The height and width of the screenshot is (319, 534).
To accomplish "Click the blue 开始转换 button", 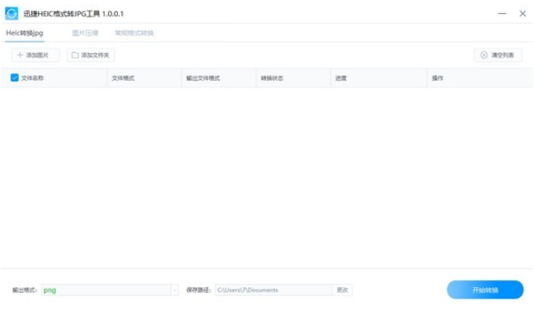I will tap(485, 290).
